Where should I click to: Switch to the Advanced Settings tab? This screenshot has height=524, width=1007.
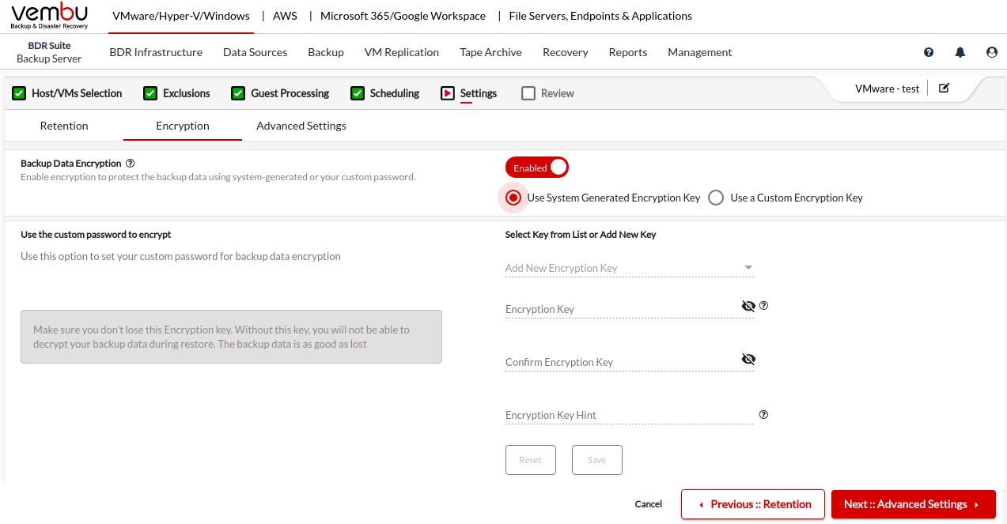[x=301, y=126]
